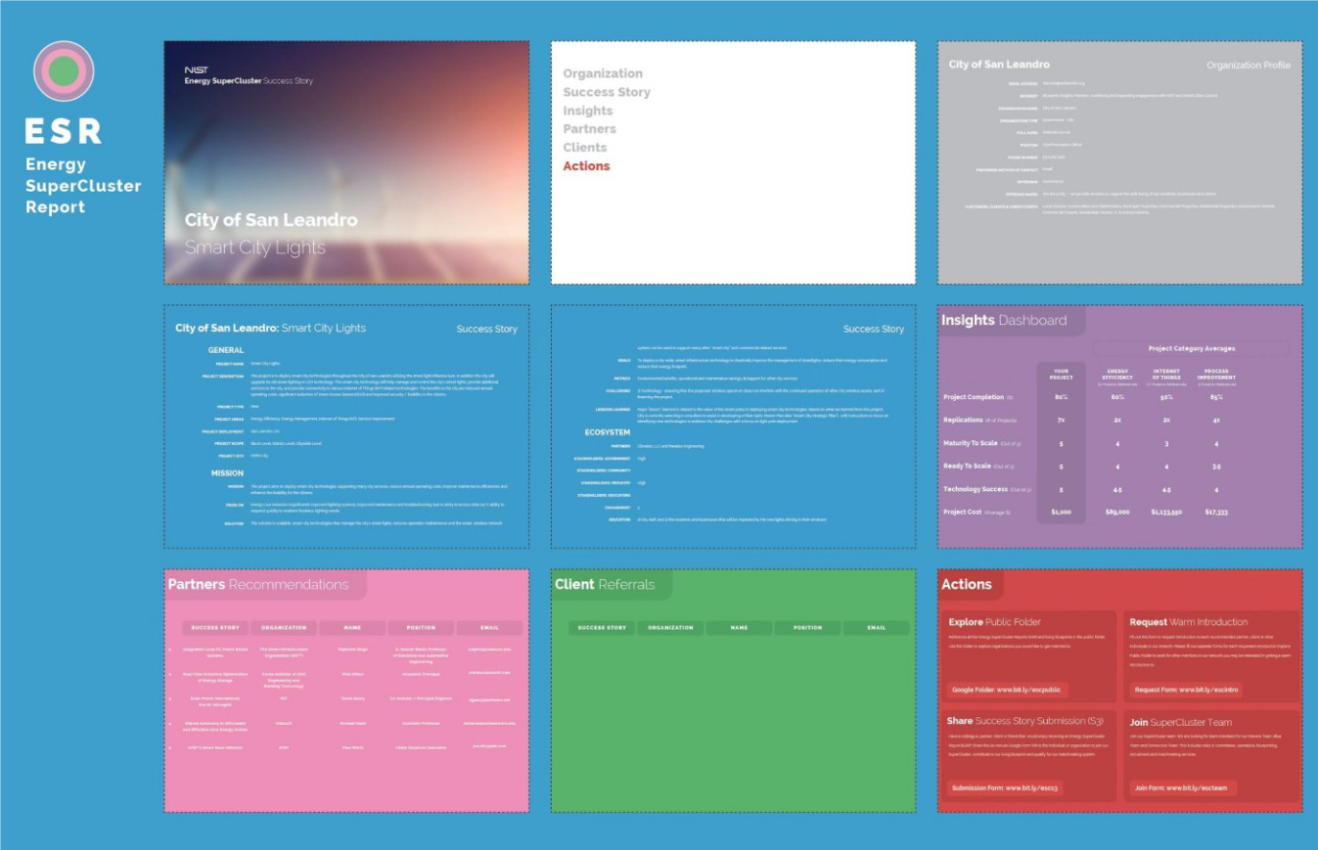Select Success Story in the contents list
This screenshot has width=1318, height=850.
coord(607,92)
